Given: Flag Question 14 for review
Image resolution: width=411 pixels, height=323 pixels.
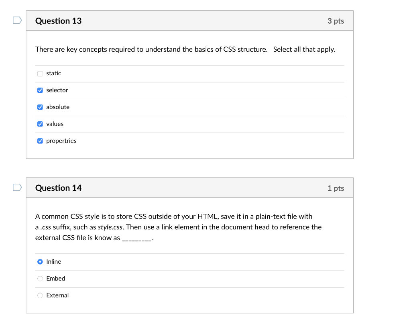Looking at the screenshot, I should click(16, 187).
